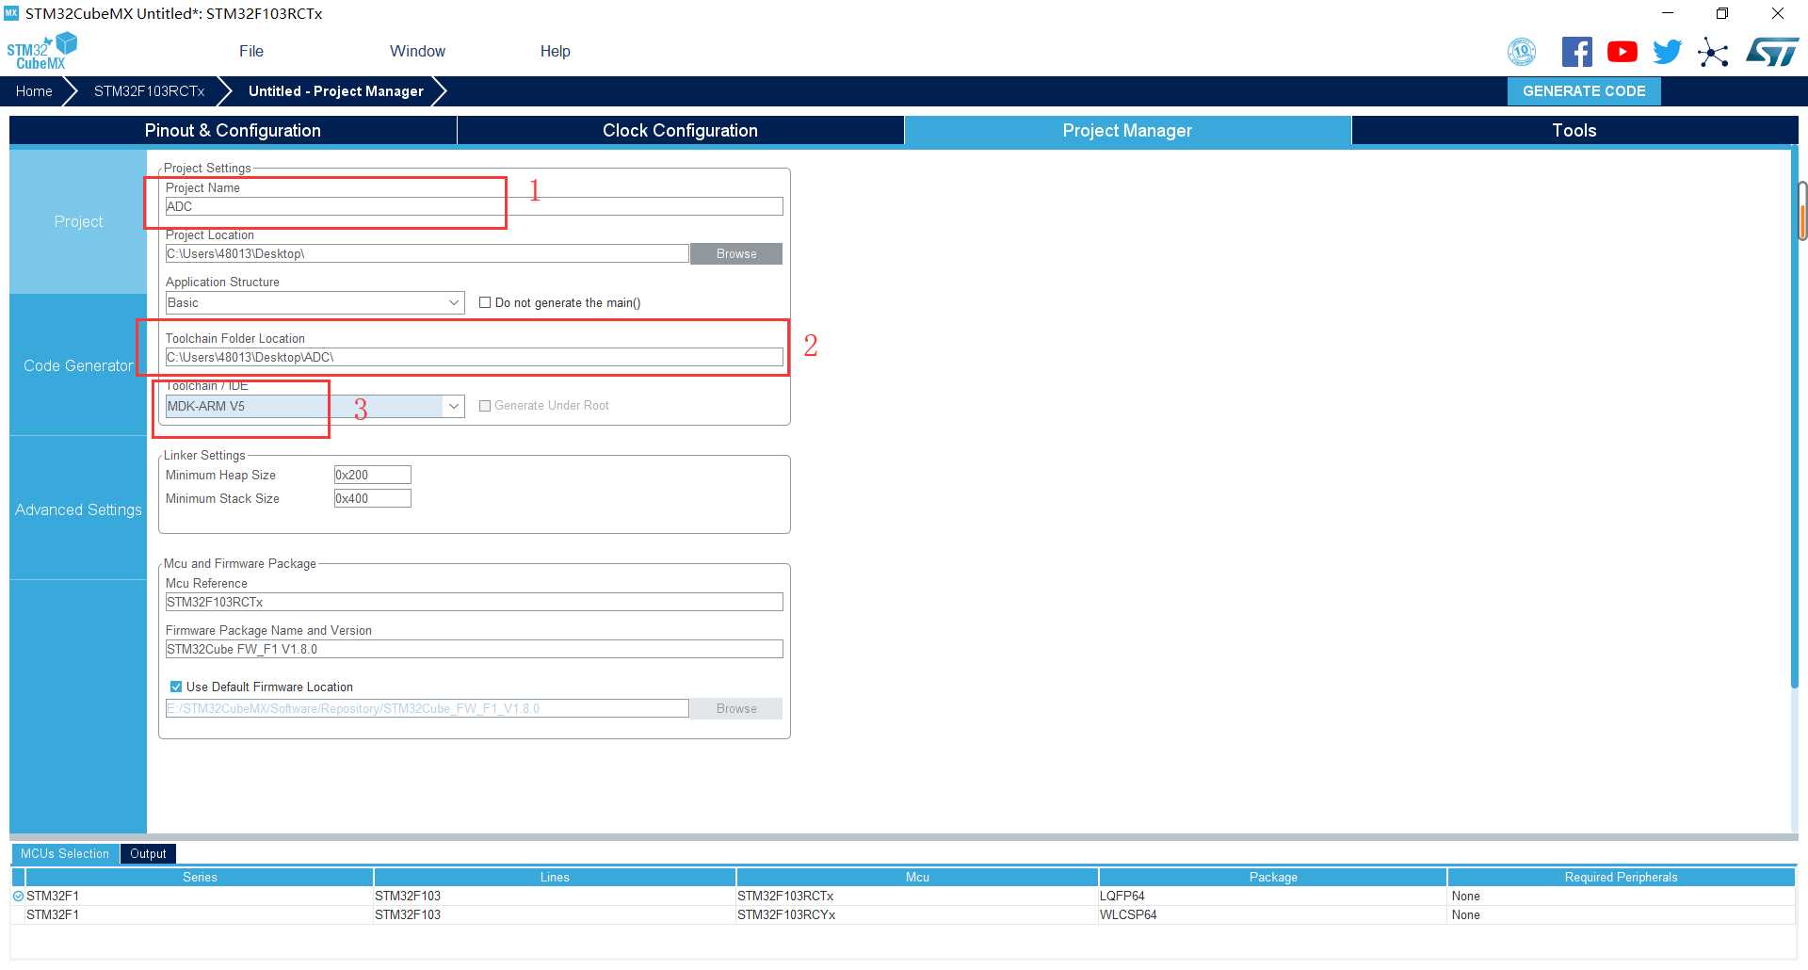Click Firmware Package Name and Version field
The width and height of the screenshot is (1808, 970).
tap(474, 649)
